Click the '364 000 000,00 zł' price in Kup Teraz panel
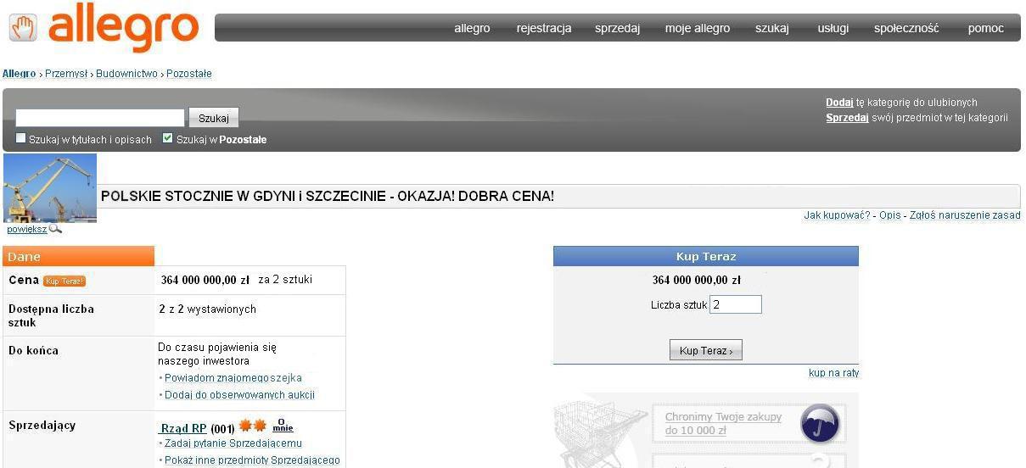The image size is (1026, 468). pyautogui.click(x=696, y=281)
